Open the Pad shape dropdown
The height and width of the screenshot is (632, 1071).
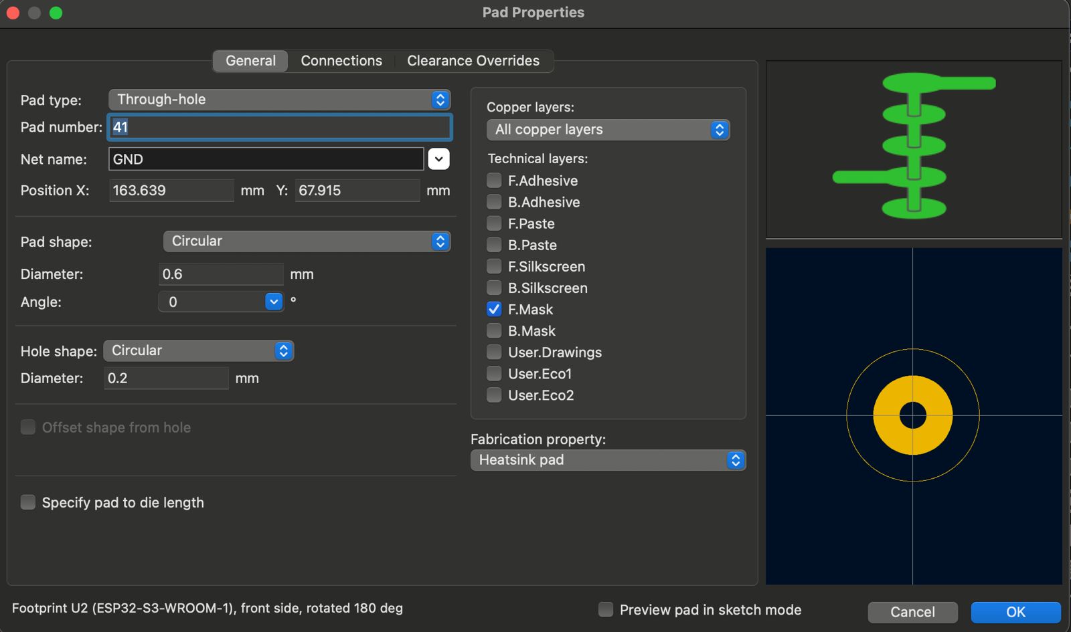[307, 241]
